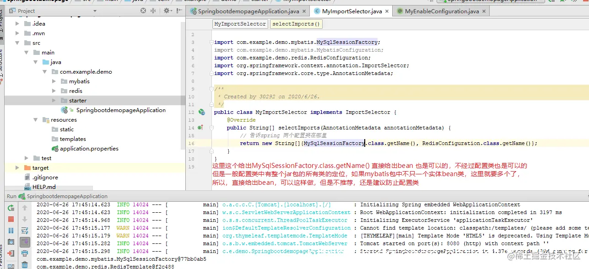Hide the Project tool window

[179, 11]
